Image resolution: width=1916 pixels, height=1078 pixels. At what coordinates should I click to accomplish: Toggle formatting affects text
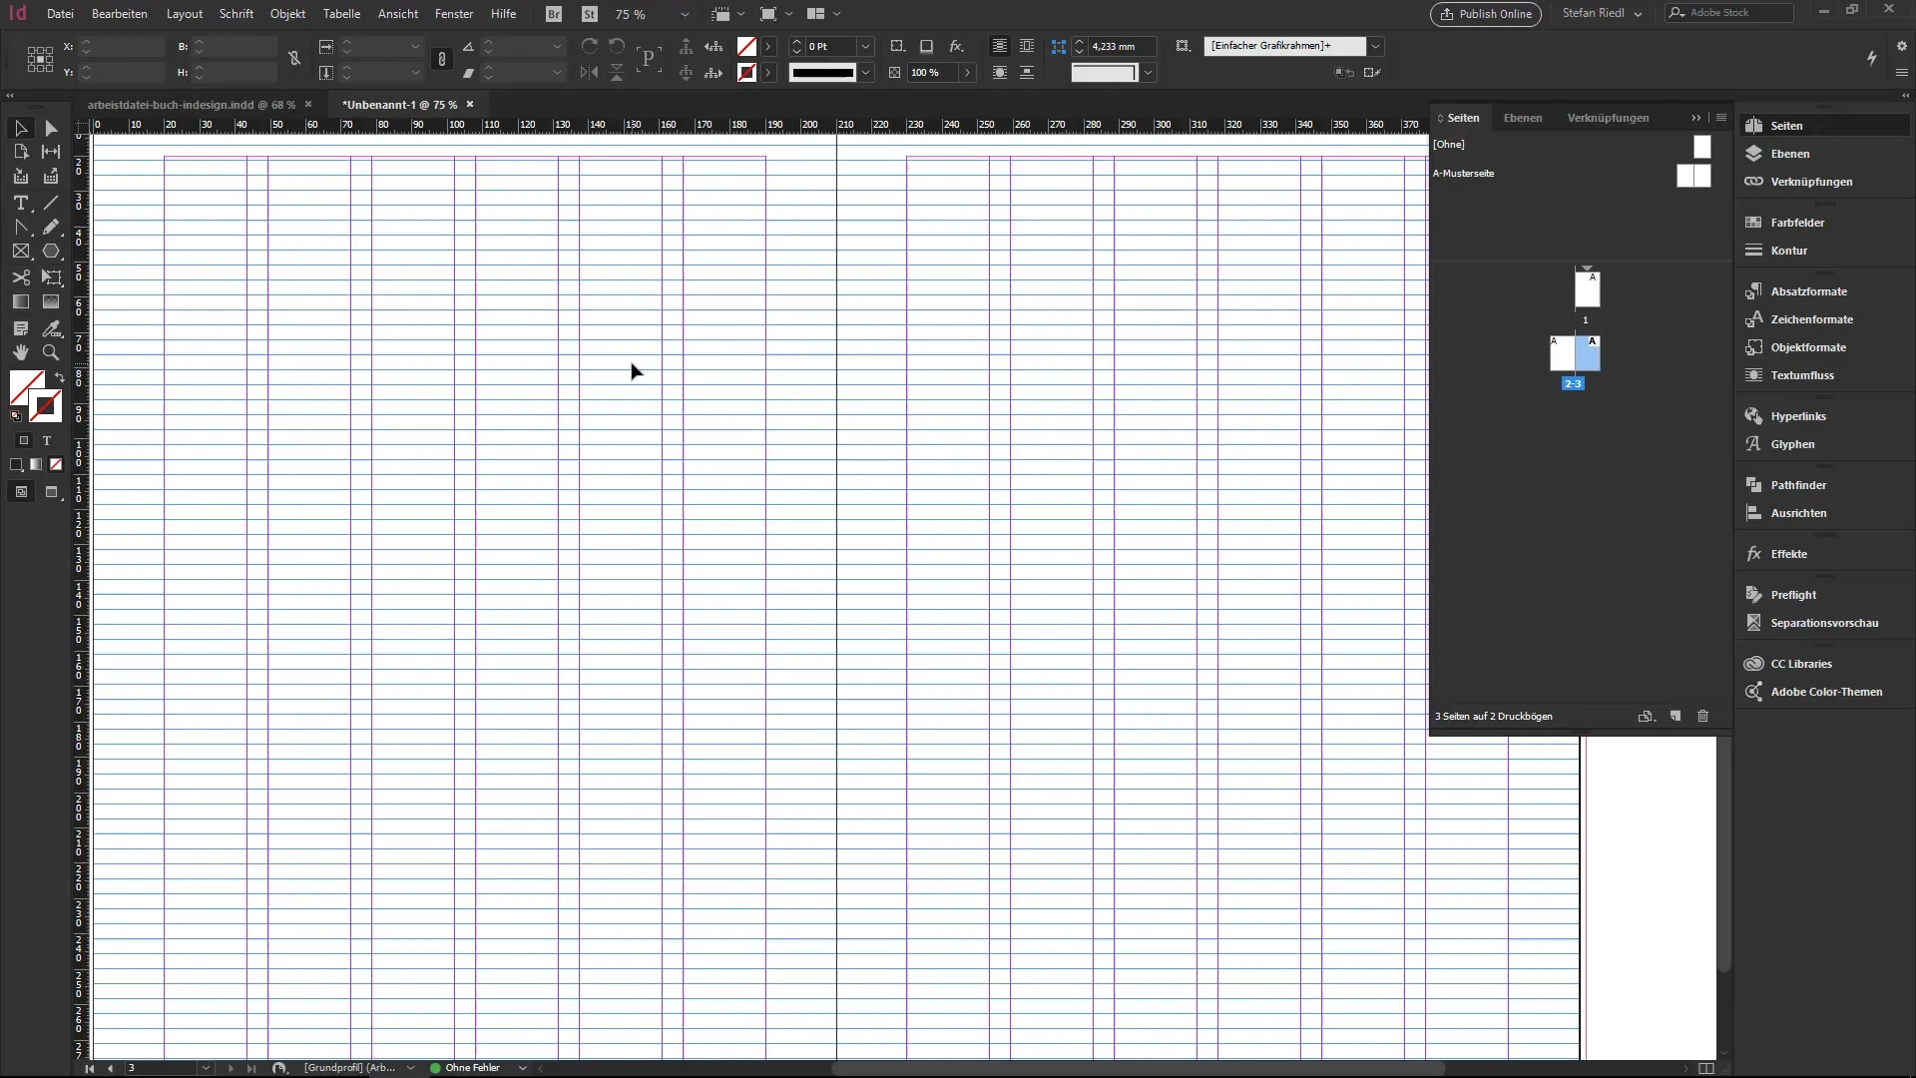pyautogui.click(x=46, y=440)
